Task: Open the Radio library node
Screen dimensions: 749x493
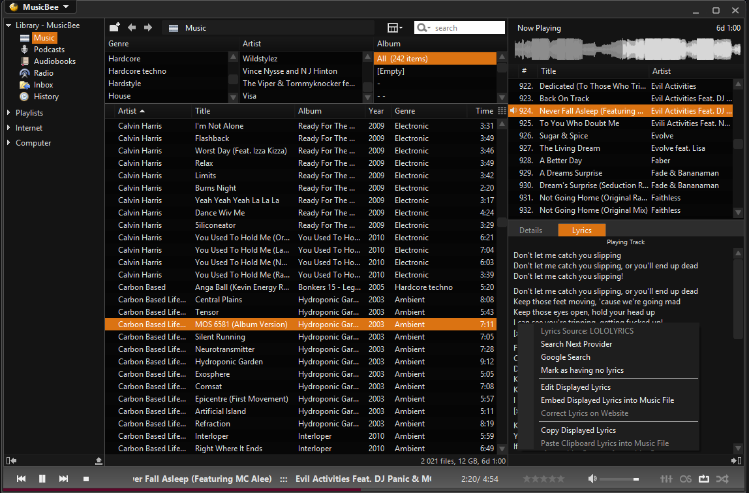Action: click(44, 73)
